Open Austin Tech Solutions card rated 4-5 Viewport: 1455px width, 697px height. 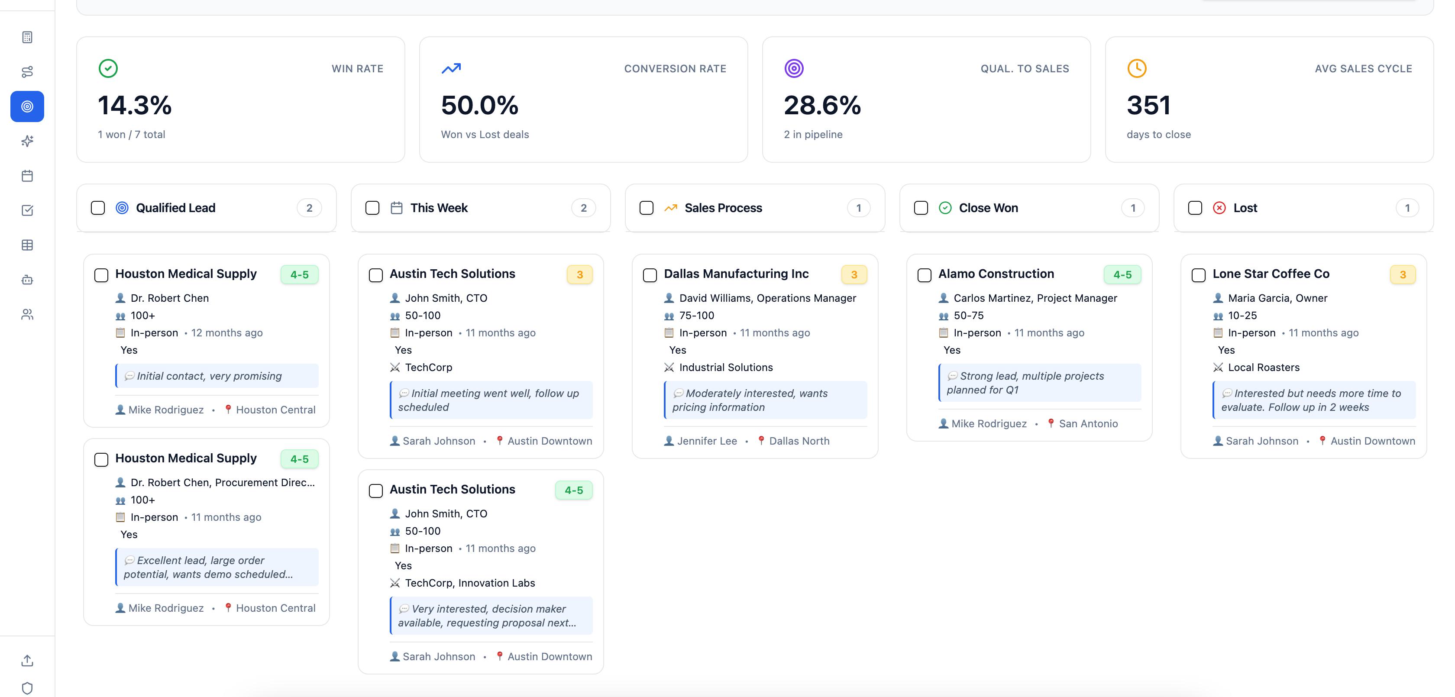[x=452, y=489]
